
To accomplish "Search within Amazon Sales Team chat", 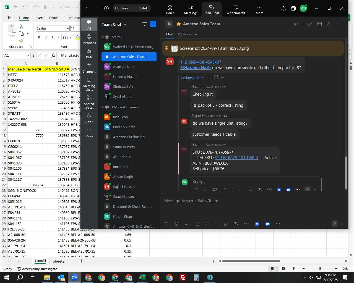I will (x=329, y=24).
